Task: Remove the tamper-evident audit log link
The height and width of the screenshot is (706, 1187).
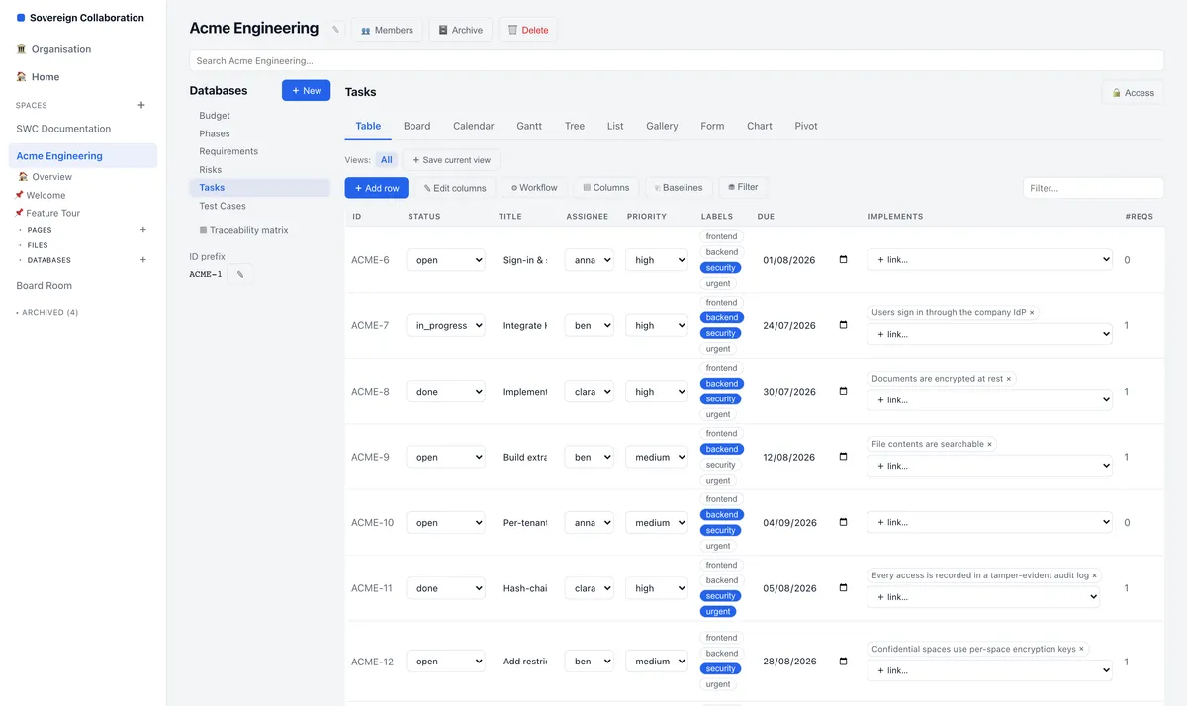Action: 1094,575
